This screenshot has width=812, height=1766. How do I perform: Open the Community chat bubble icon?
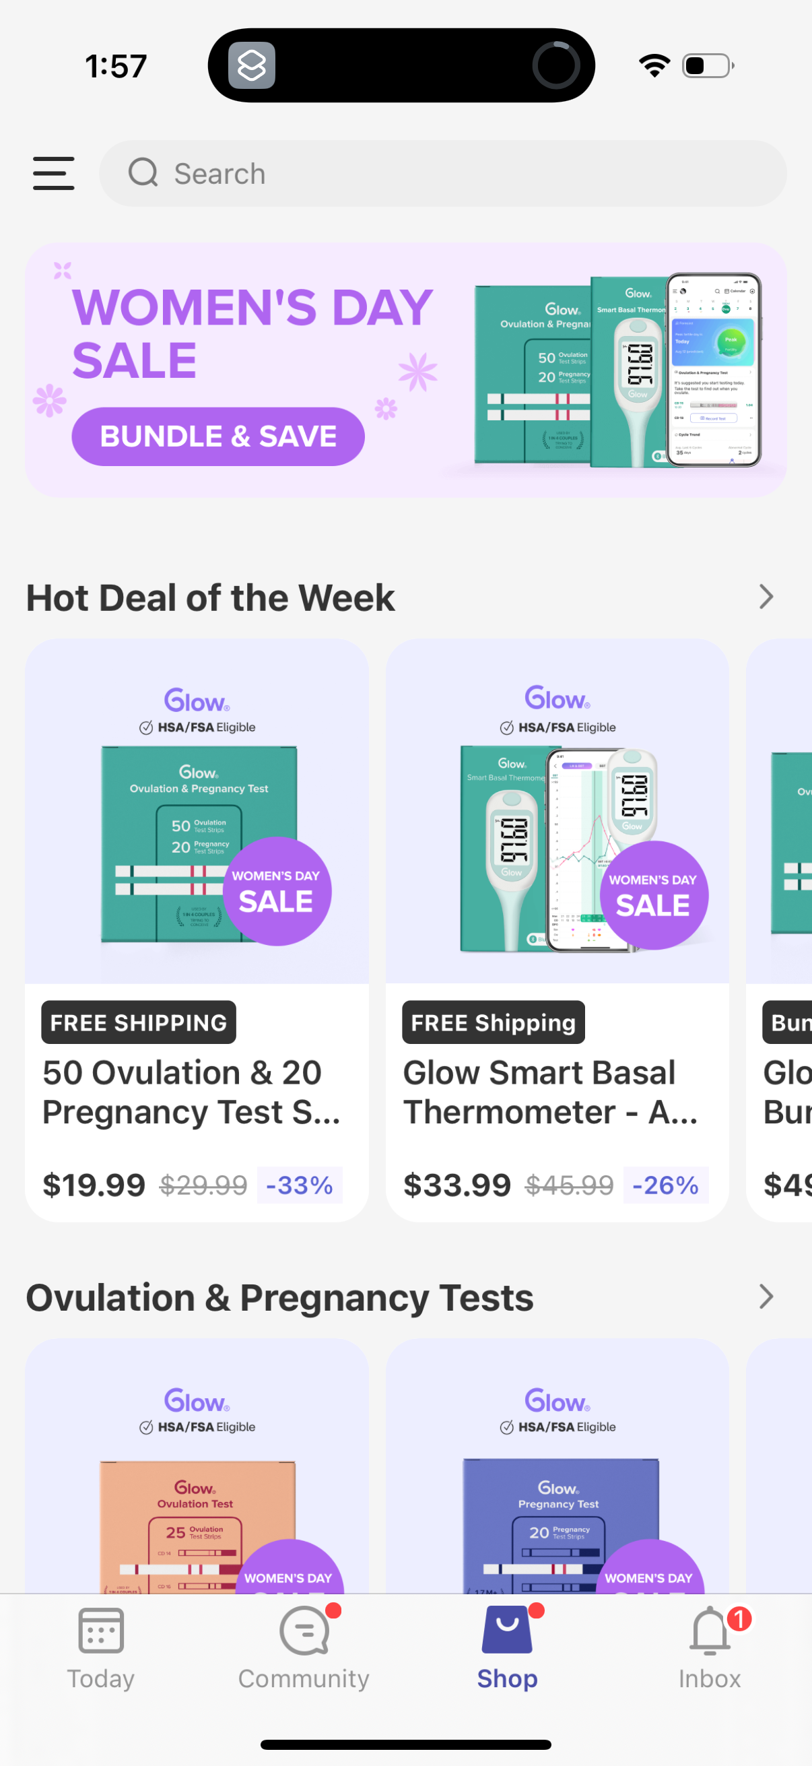click(304, 1631)
